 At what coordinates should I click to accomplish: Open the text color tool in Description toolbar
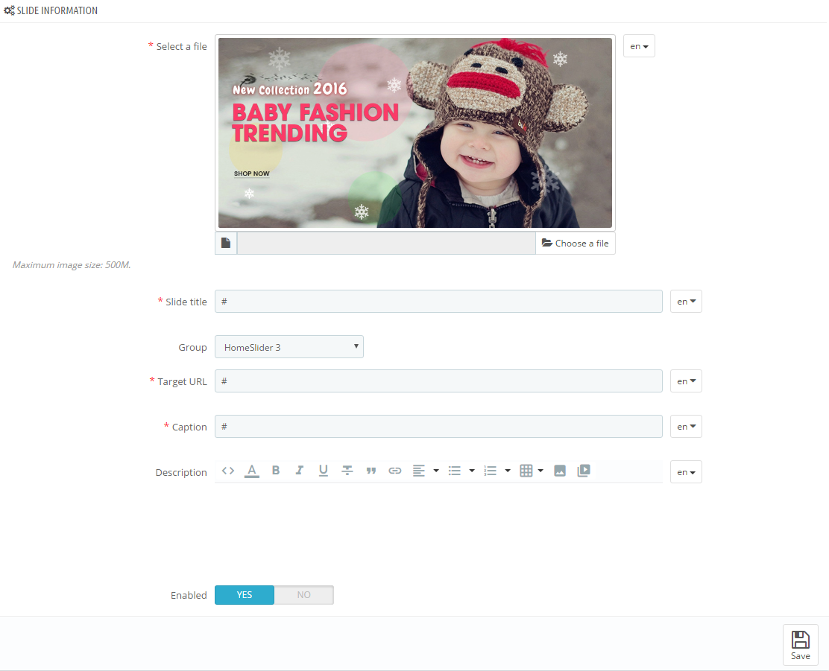click(252, 471)
